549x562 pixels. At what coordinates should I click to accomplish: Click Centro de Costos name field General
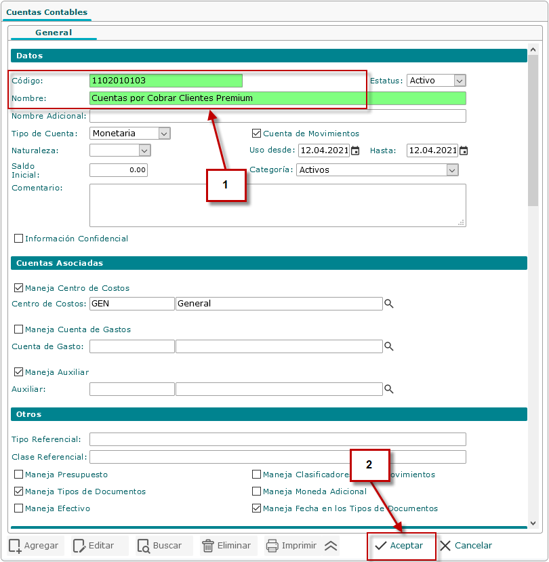(x=279, y=304)
